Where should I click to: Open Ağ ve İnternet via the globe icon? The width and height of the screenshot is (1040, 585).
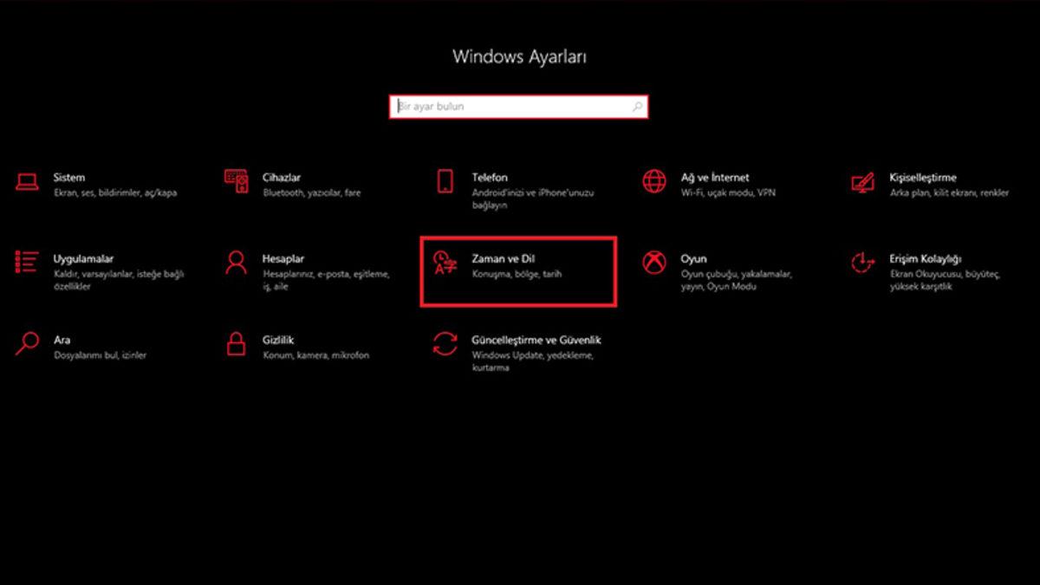(x=653, y=180)
